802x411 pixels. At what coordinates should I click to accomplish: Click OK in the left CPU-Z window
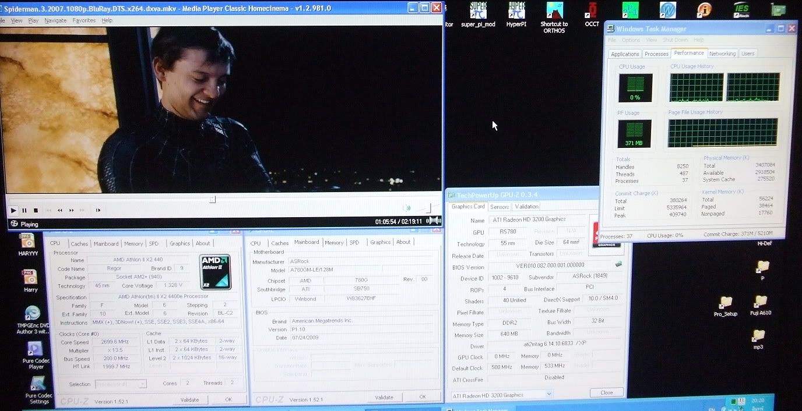pyautogui.click(x=228, y=399)
